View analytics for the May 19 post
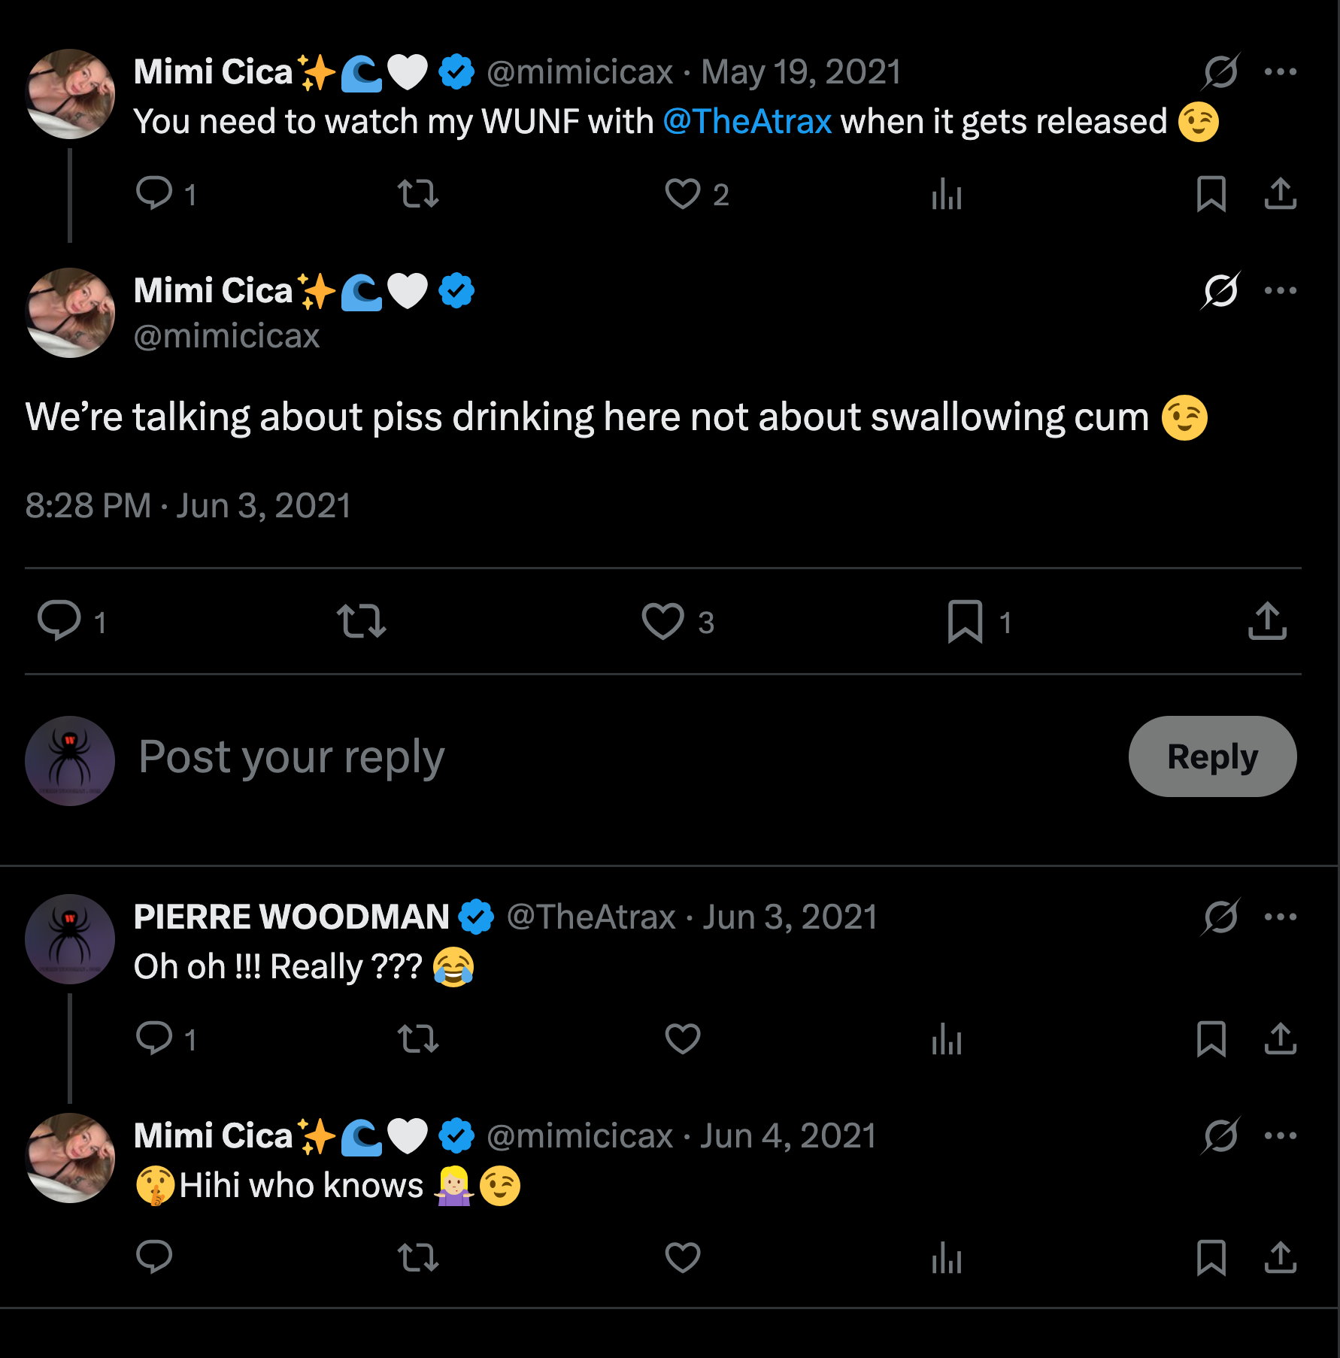1340x1358 pixels. pyautogui.click(x=947, y=194)
